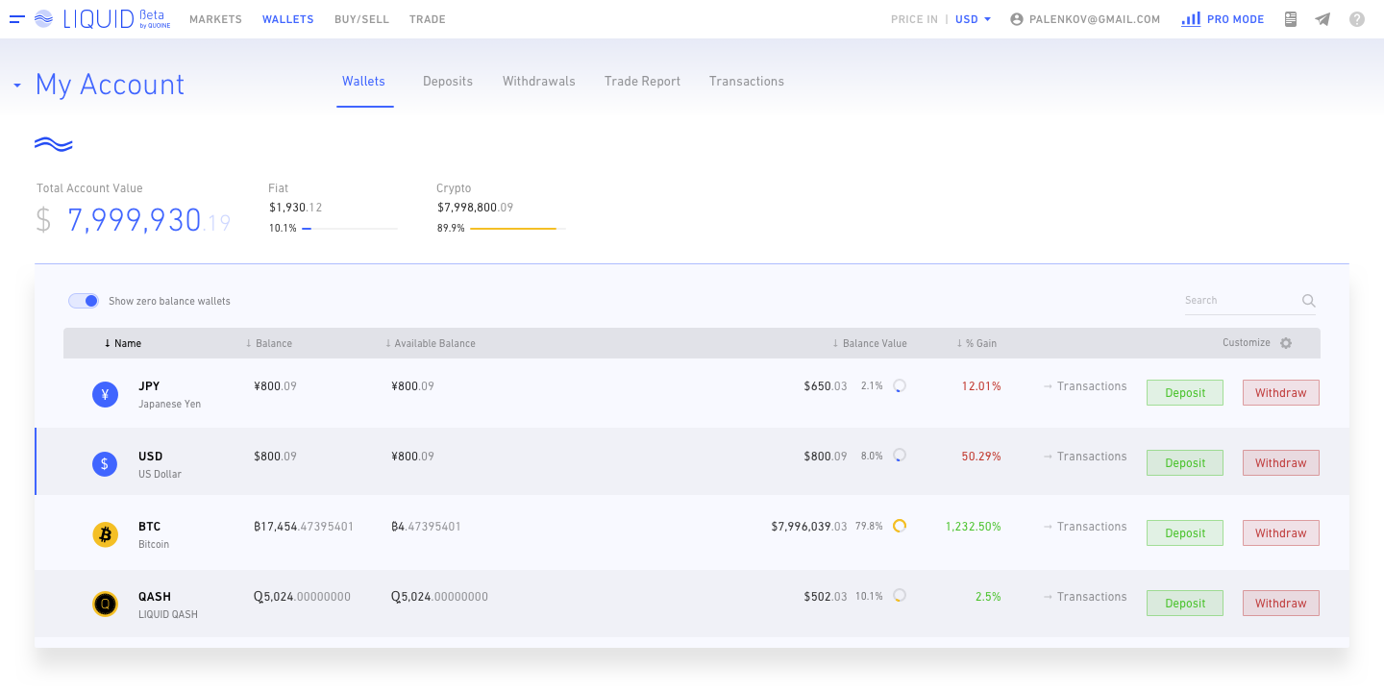Click the help question mark icon
The height and width of the screenshot is (692, 1384).
tap(1356, 19)
